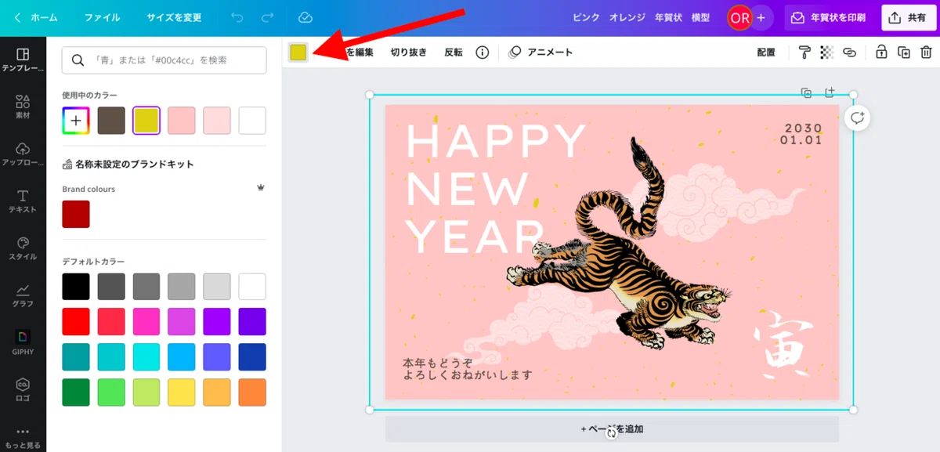Open the ロゴ sidebar app

point(23,389)
